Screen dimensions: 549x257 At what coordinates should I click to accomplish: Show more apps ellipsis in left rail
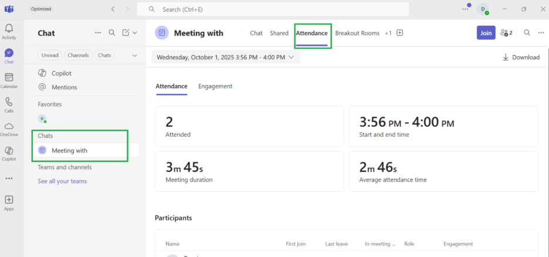pyautogui.click(x=9, y=178)
